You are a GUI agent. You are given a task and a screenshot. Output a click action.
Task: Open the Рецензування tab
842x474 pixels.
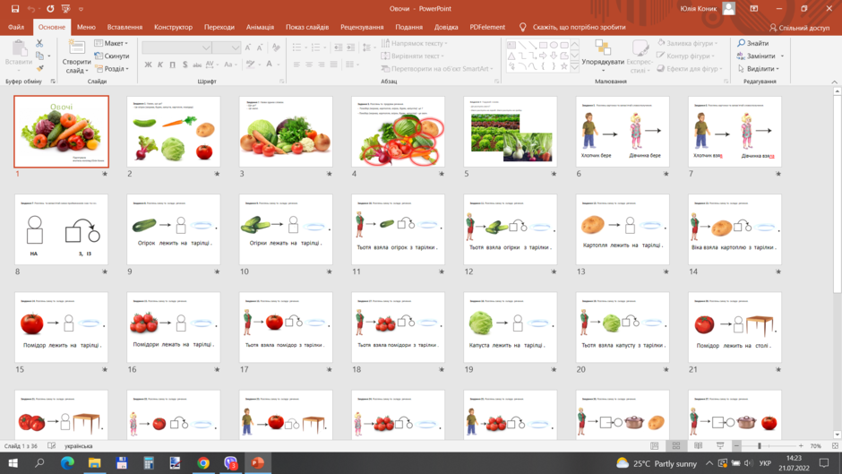(x=362, y=27)
